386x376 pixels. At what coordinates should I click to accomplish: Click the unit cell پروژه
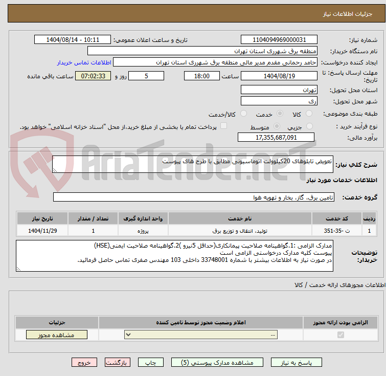click(x=143, y=231)
